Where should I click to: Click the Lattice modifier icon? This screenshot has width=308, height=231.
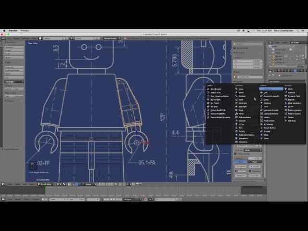(261, 117)
